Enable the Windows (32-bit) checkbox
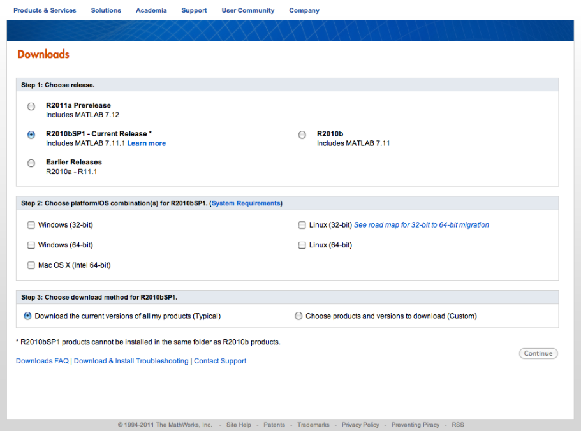The width and height of the screenshot is (581, 431). (x=31, y=225)
